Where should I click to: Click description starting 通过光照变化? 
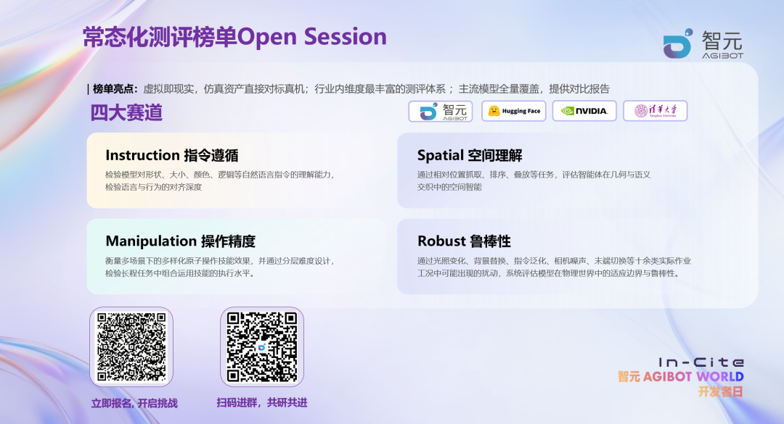[554, 267]
